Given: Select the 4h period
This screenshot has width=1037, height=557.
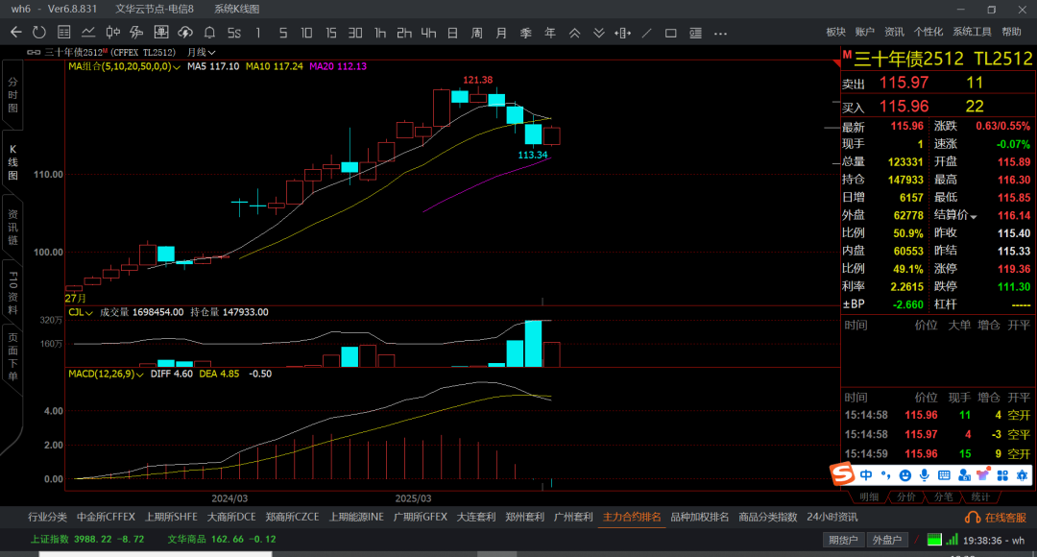Looking at the screenshot, I should point(428,33).
